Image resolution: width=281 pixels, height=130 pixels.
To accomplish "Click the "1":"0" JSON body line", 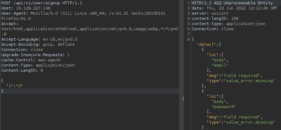I will [15, 86].
